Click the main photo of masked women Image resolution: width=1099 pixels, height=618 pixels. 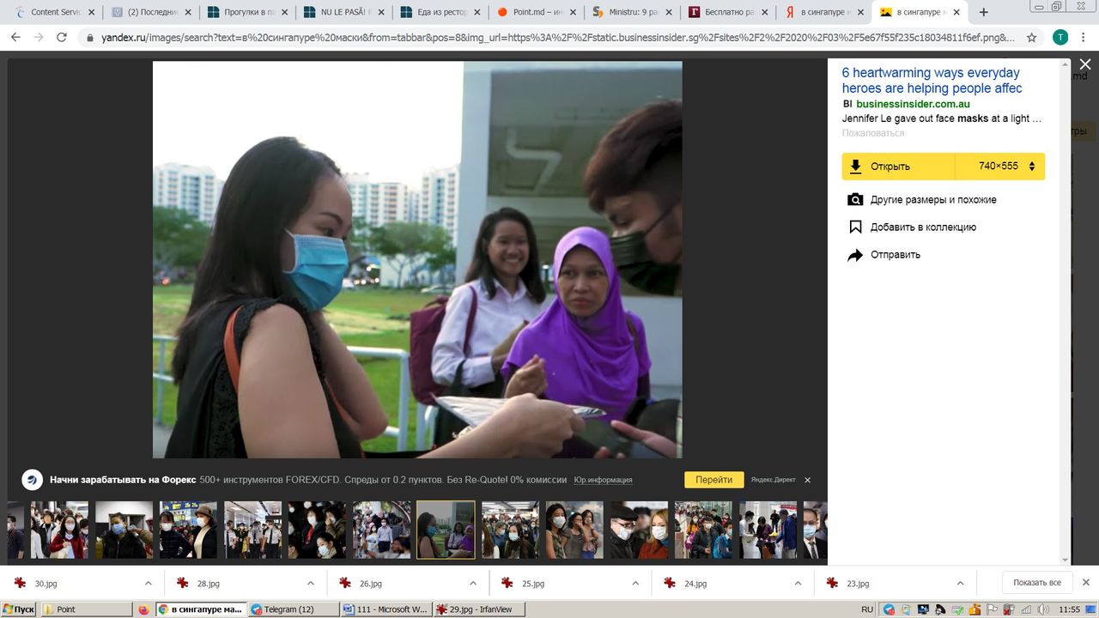point(417,259)
